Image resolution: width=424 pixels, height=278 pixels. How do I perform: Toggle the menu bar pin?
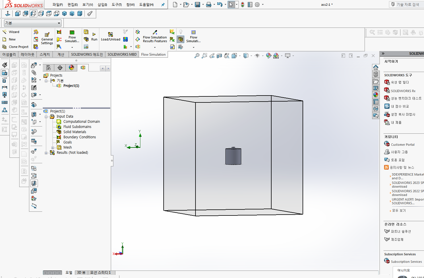(x=163, y=5)
